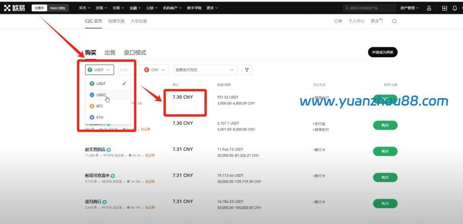Click the download icon in top bar
This screenshot has width=463, height=224.
444,8
